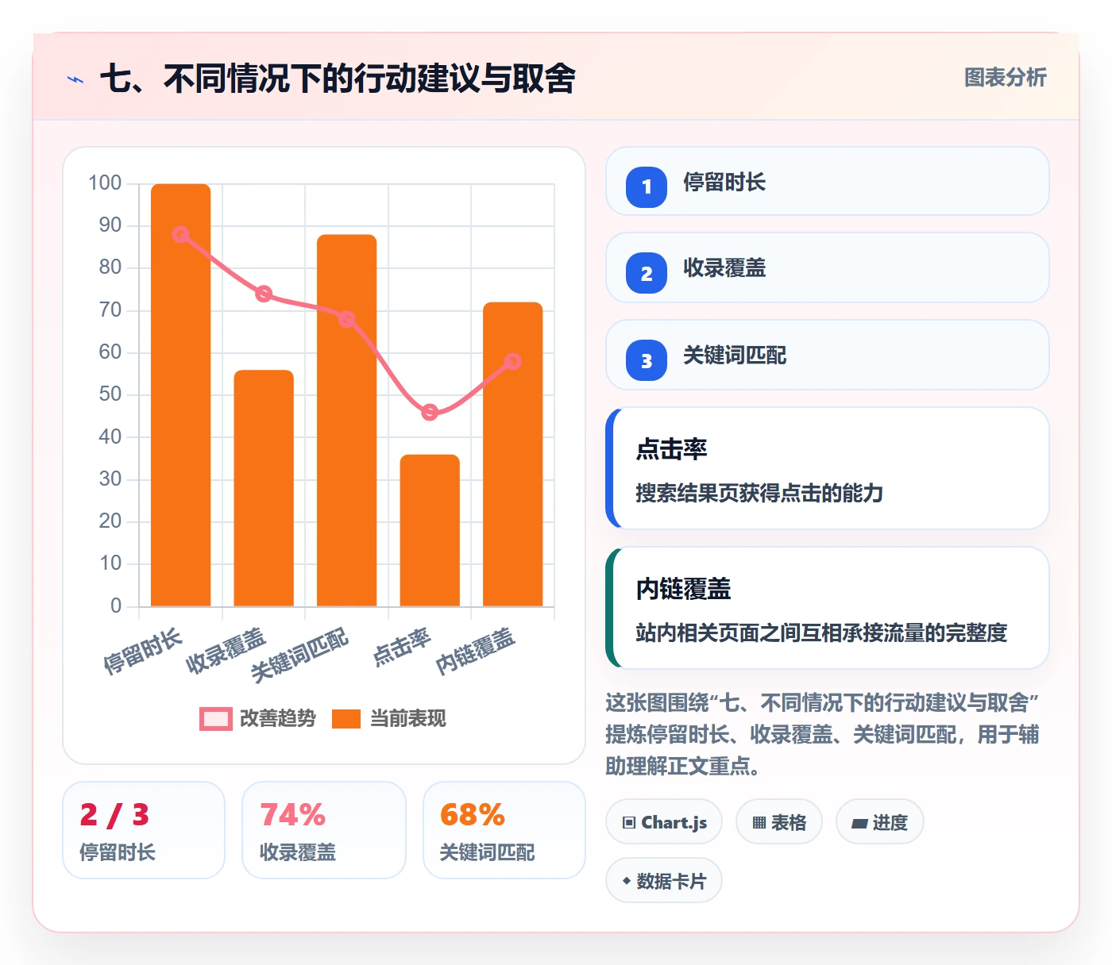The width and height of the screenshot is (1112, 965).
Task: Click the 改善趋势 legend text
Action: [278, 718]
